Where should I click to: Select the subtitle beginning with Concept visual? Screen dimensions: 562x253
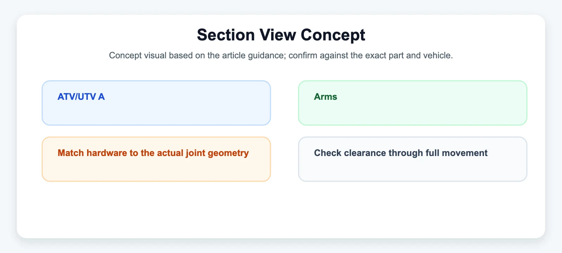click(x=281, y=56)
